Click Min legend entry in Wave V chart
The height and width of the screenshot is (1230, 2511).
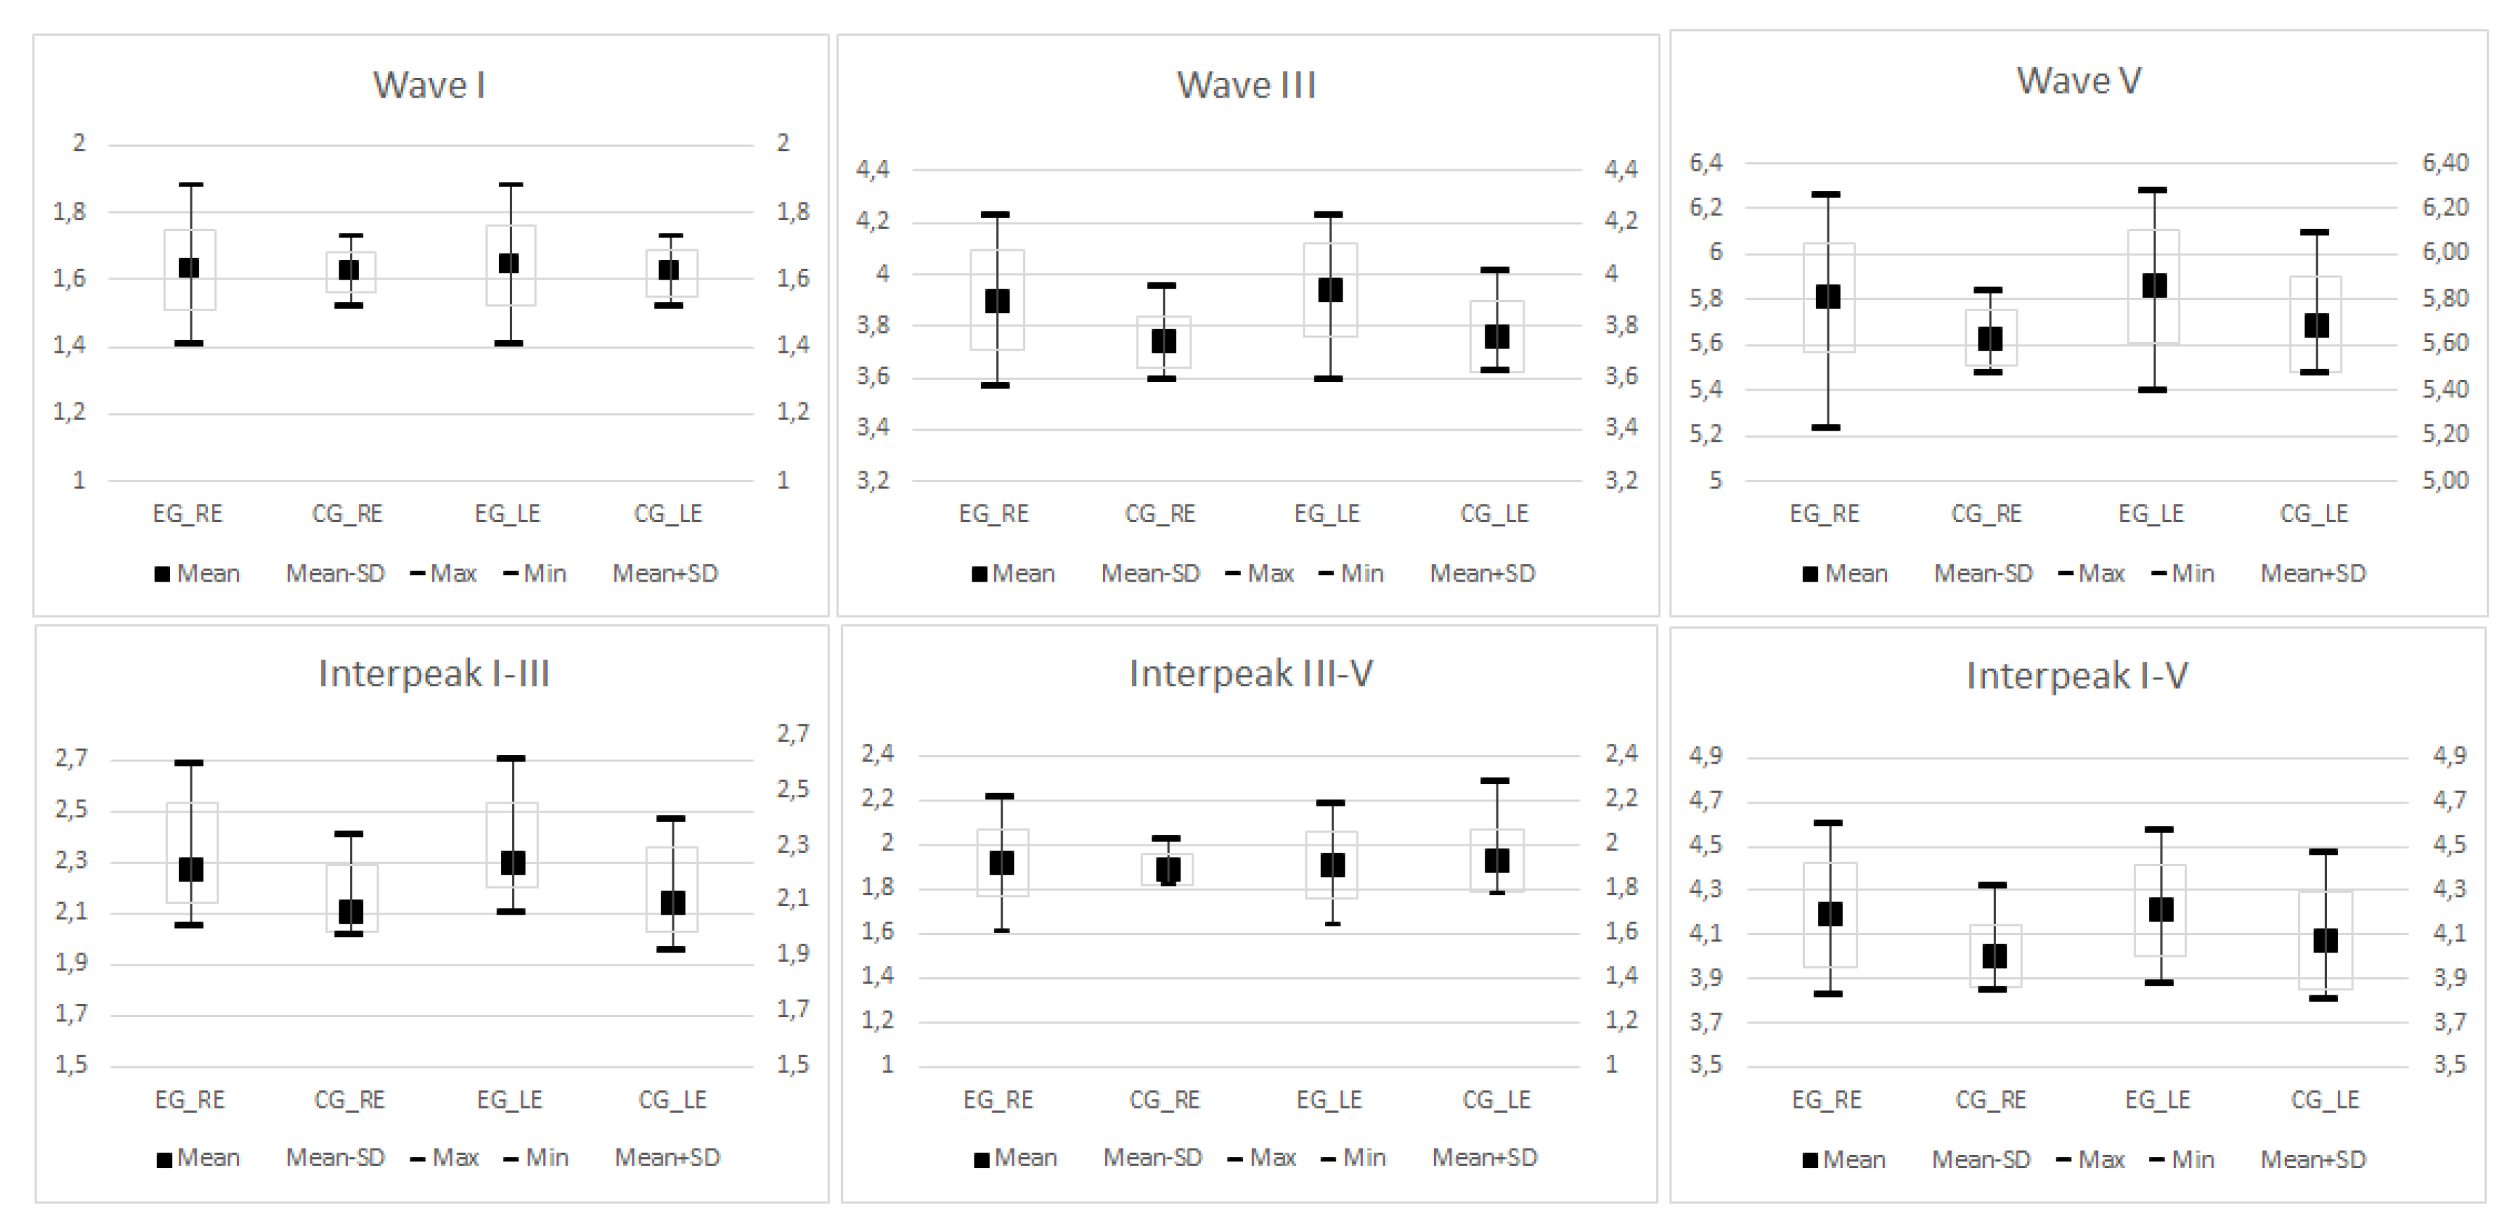(2182, 573)
